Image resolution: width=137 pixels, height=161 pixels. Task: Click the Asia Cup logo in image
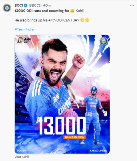tap(24, 40)
